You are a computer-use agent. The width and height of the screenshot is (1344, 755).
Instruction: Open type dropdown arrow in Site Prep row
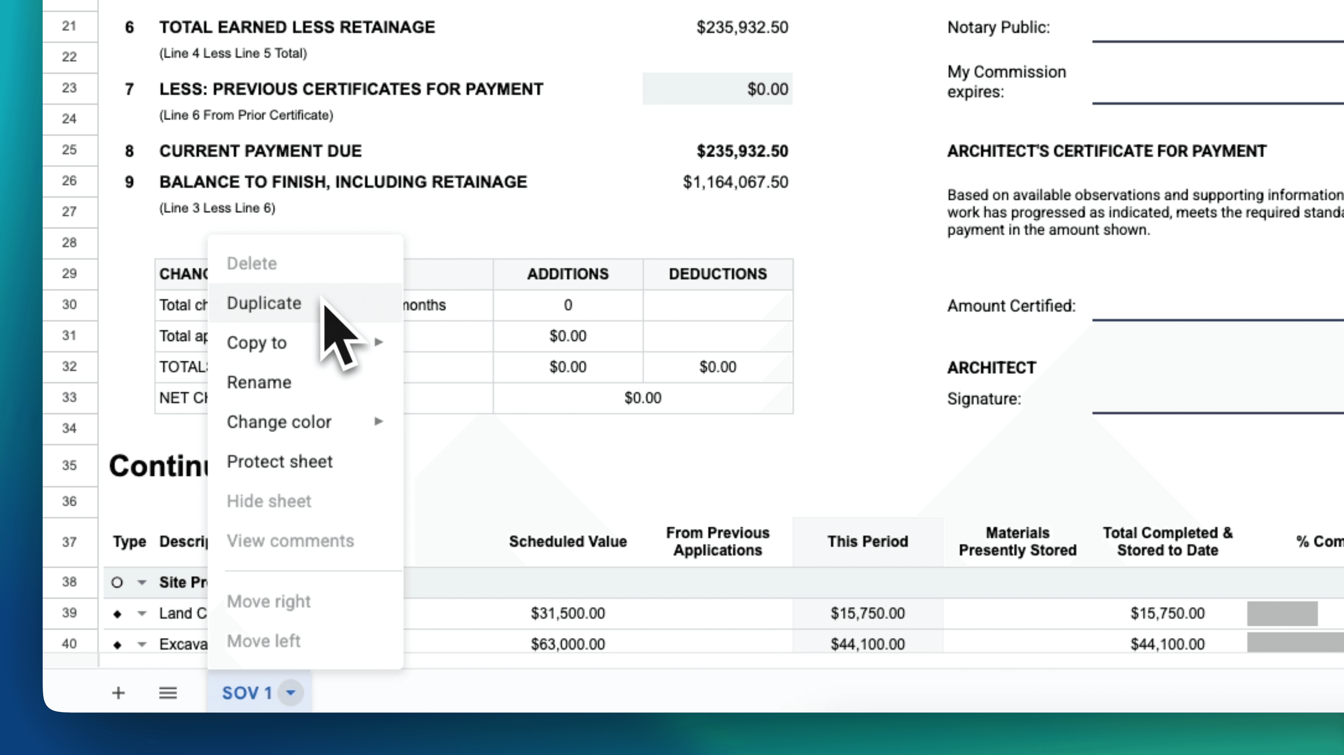[x=142, y=582]
